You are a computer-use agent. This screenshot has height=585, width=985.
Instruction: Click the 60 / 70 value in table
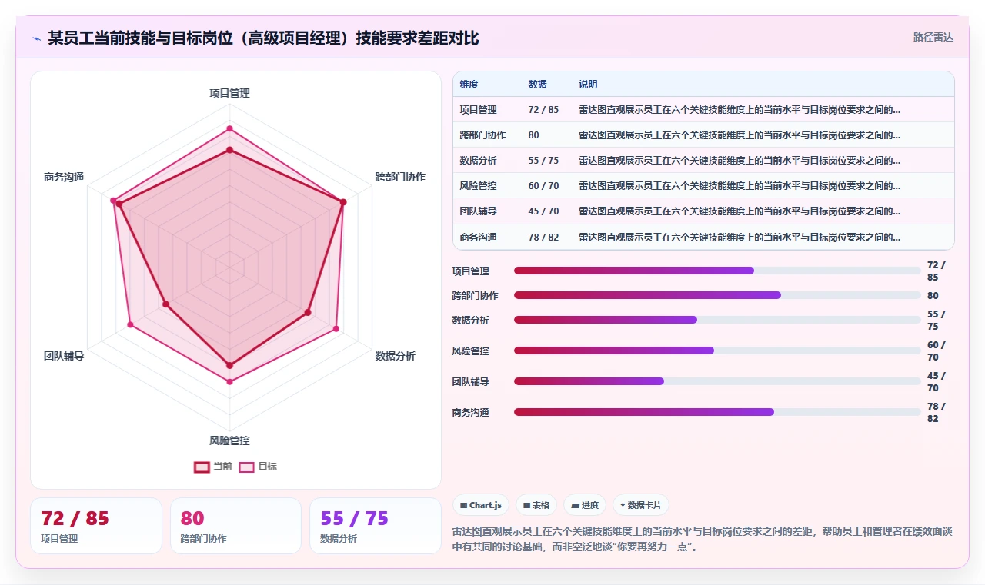(543, 186)
